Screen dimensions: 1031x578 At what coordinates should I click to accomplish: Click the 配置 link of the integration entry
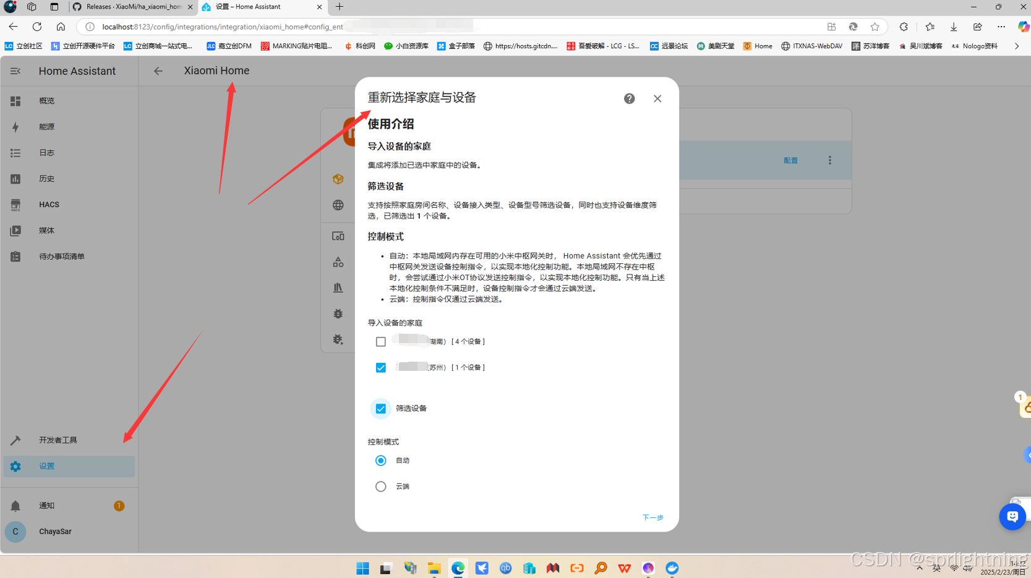790,161
